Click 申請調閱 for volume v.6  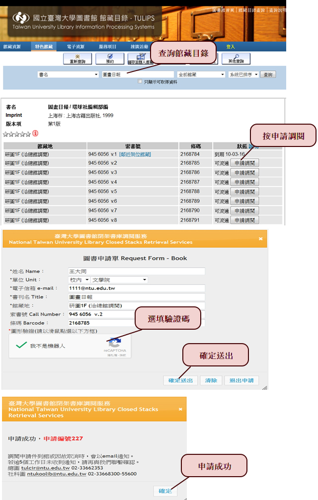pos(244,201)
